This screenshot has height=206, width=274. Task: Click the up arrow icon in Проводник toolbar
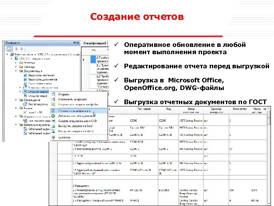point(16,49)
